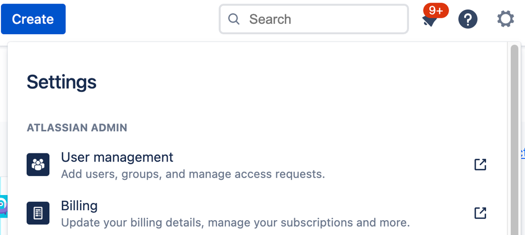Click the ATLASSIAN ADMIN section label
525x235 pixels.
tap(77, 128)
